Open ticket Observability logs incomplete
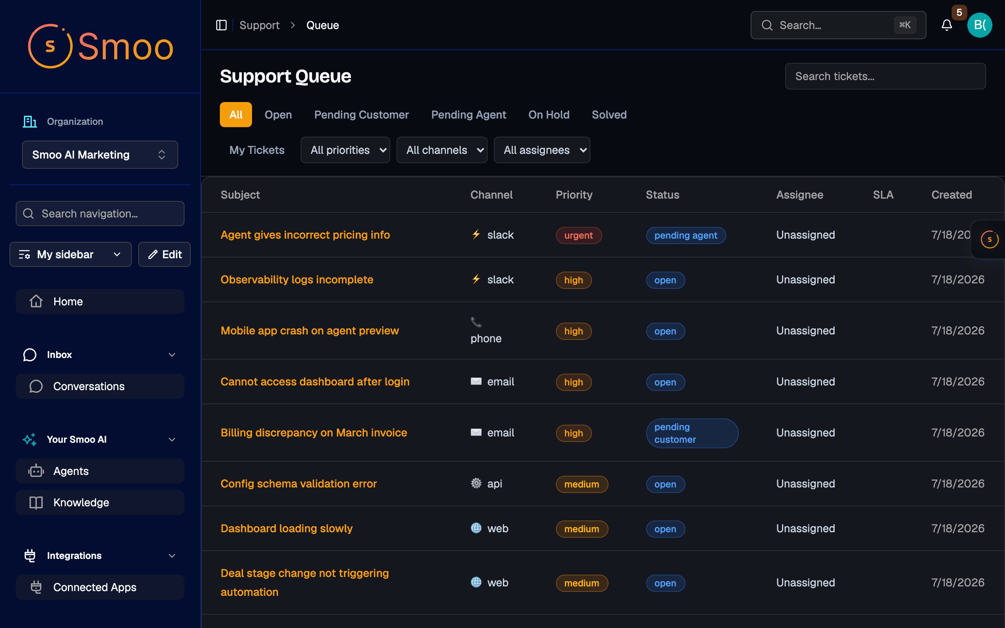The image size is (1005, 628). coord(297,279)
